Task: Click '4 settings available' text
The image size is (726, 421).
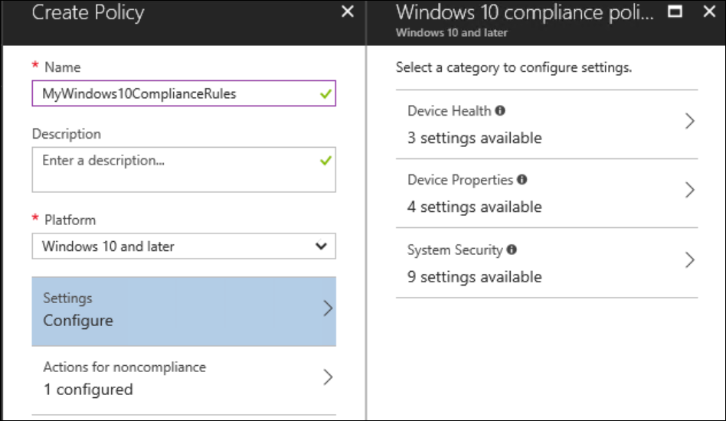Action: [x=475, y=207]
